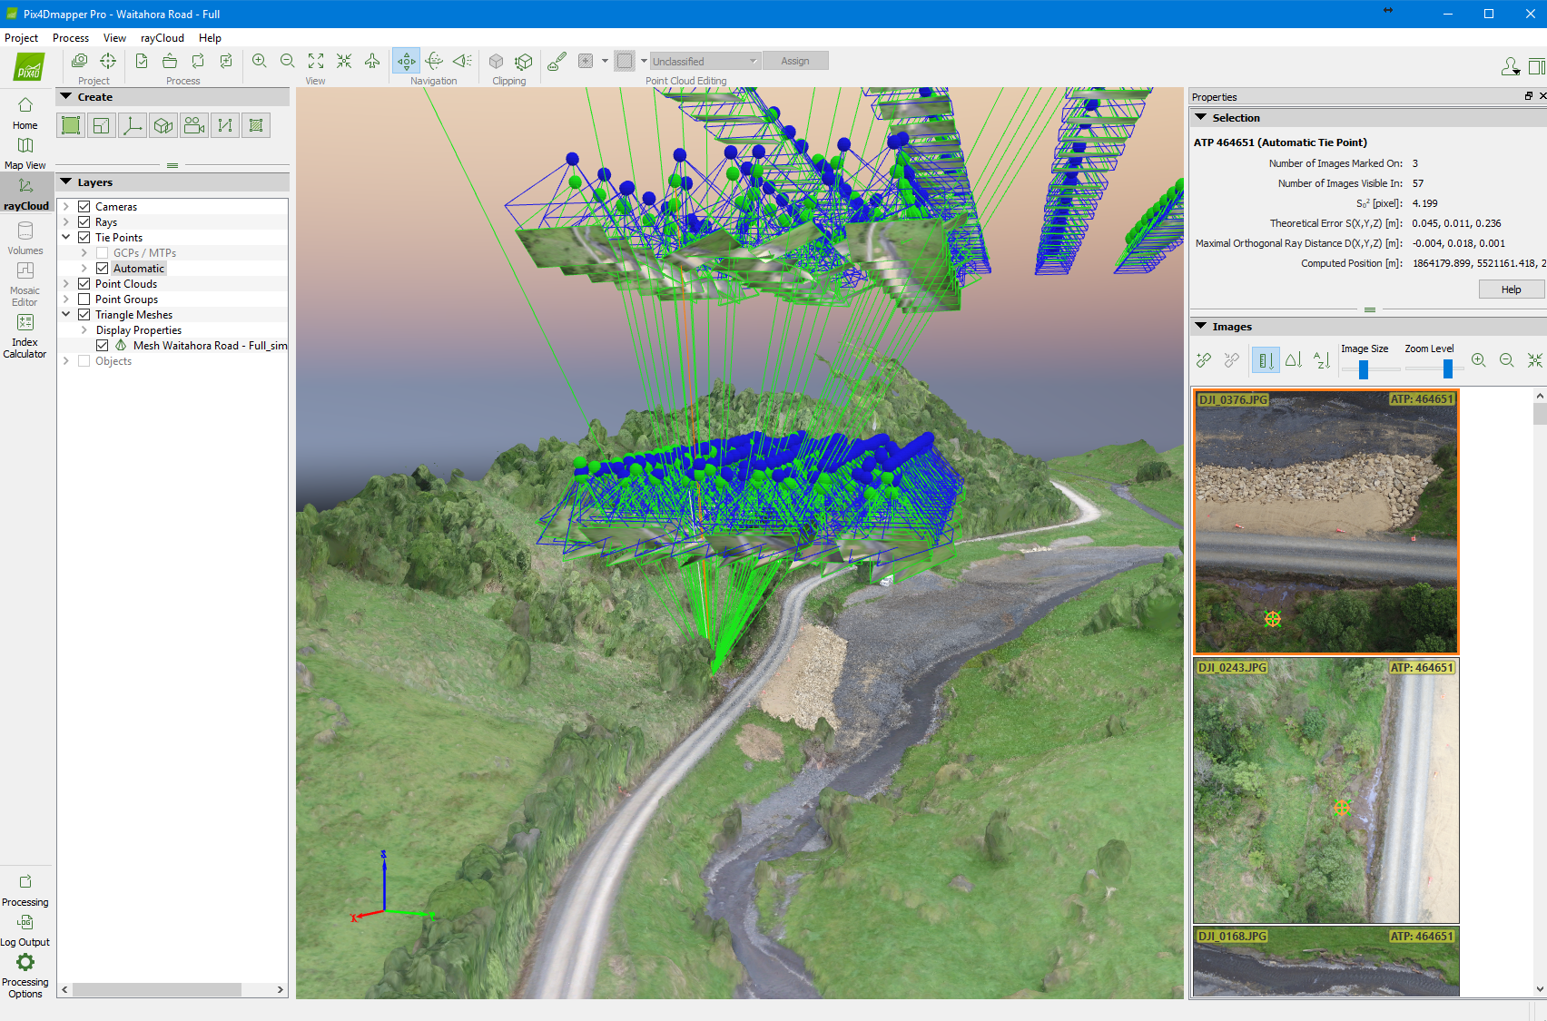Zoom in on images in Images panel
Screen dimensions: 1547x1021
[x=1478, y=360]
